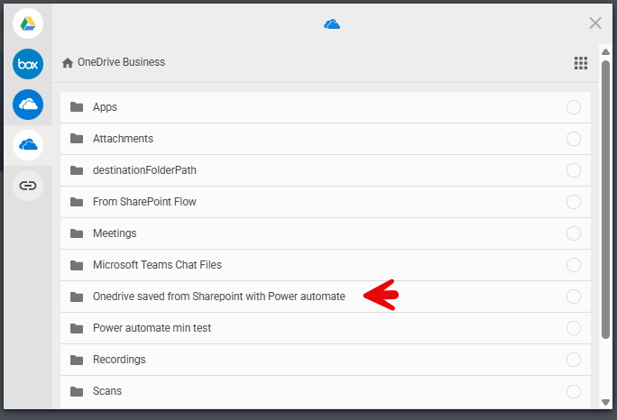
Task: Click the OneDrive Business breadcrumb link
Action: [121, 63]
